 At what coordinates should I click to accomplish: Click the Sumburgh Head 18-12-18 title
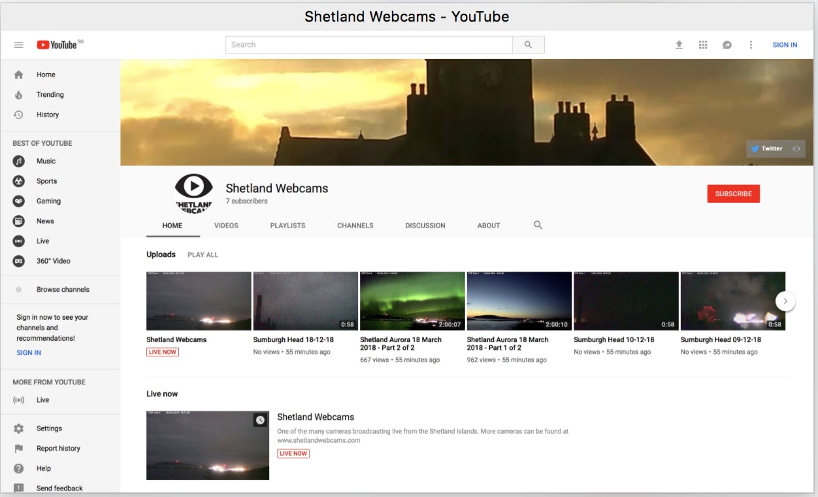pyautogui.click(x=293, y=340)
